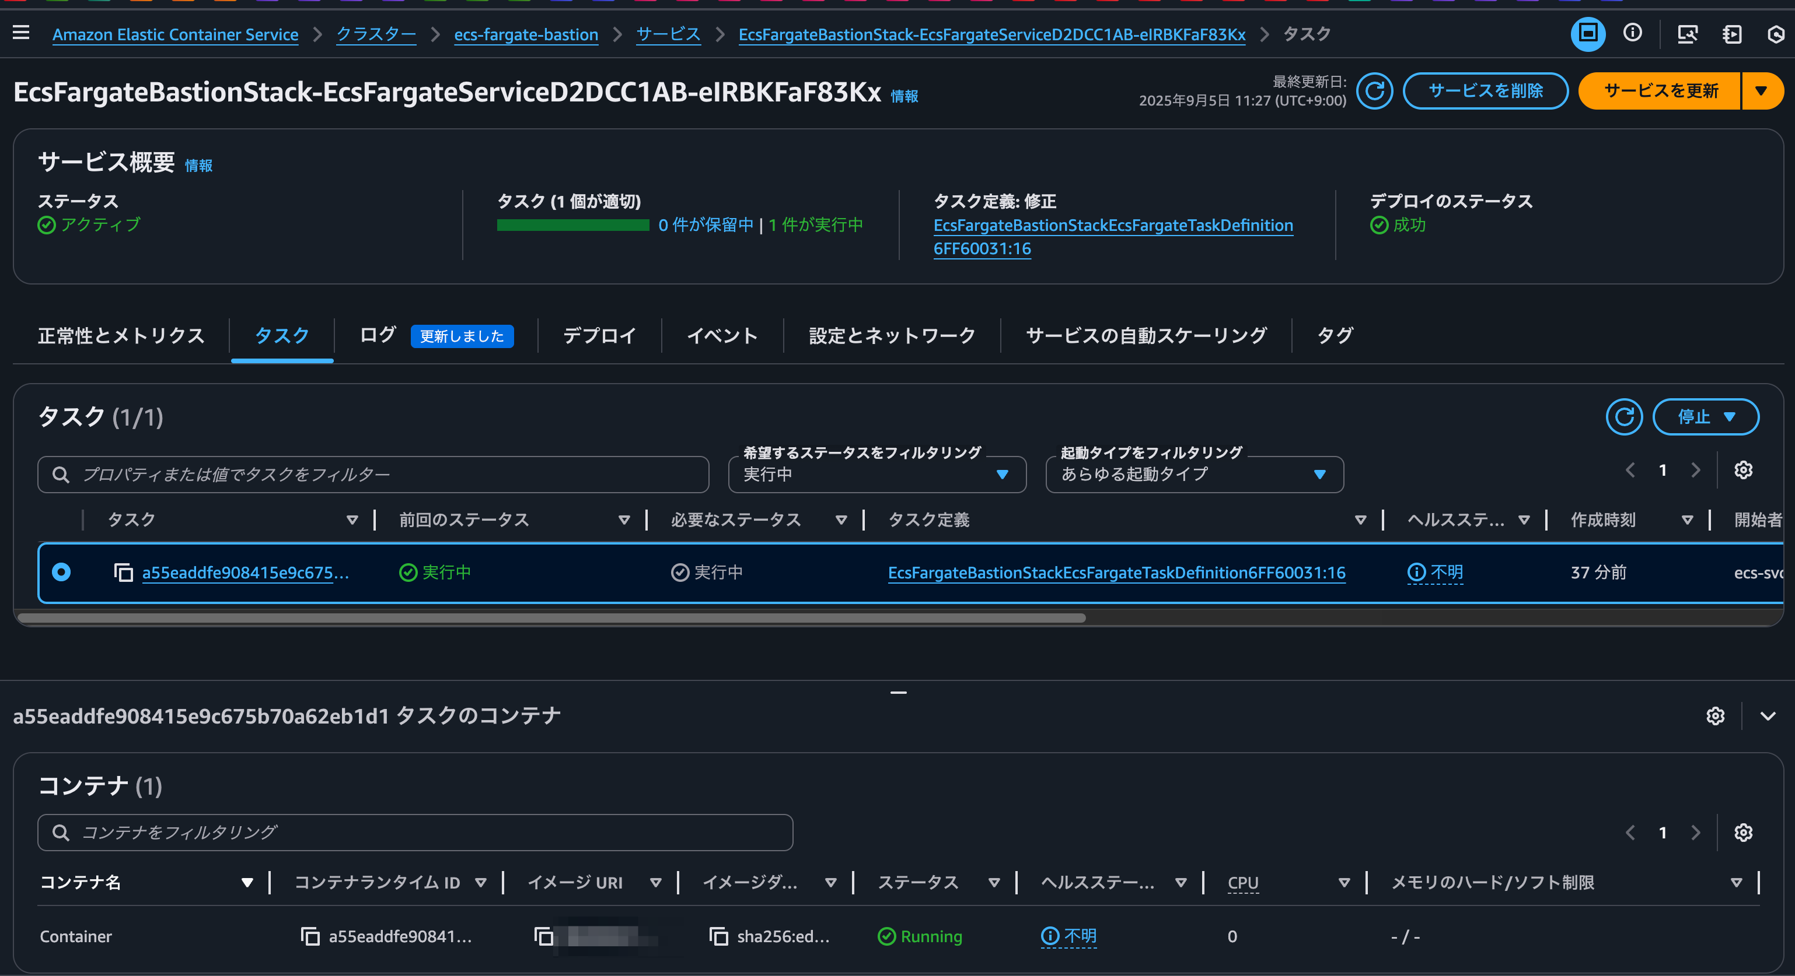Sort by コンテナ名 column

(247, 883)
